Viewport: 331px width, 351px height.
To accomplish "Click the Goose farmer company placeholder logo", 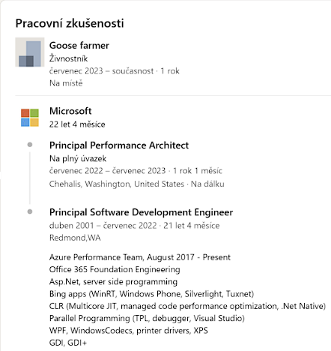I will 30,52.
